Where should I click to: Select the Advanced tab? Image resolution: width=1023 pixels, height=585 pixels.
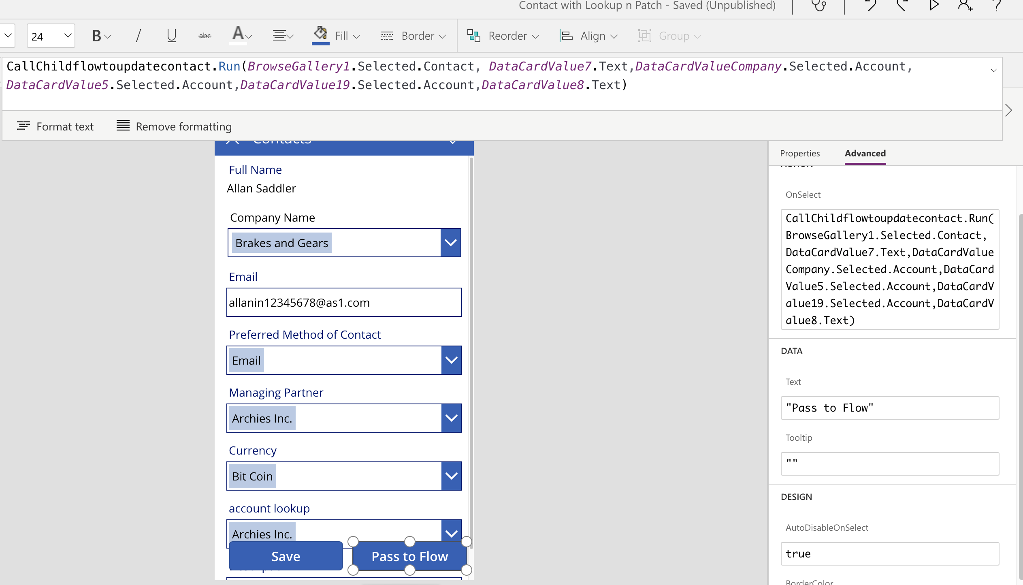click(x=865, y=153)
